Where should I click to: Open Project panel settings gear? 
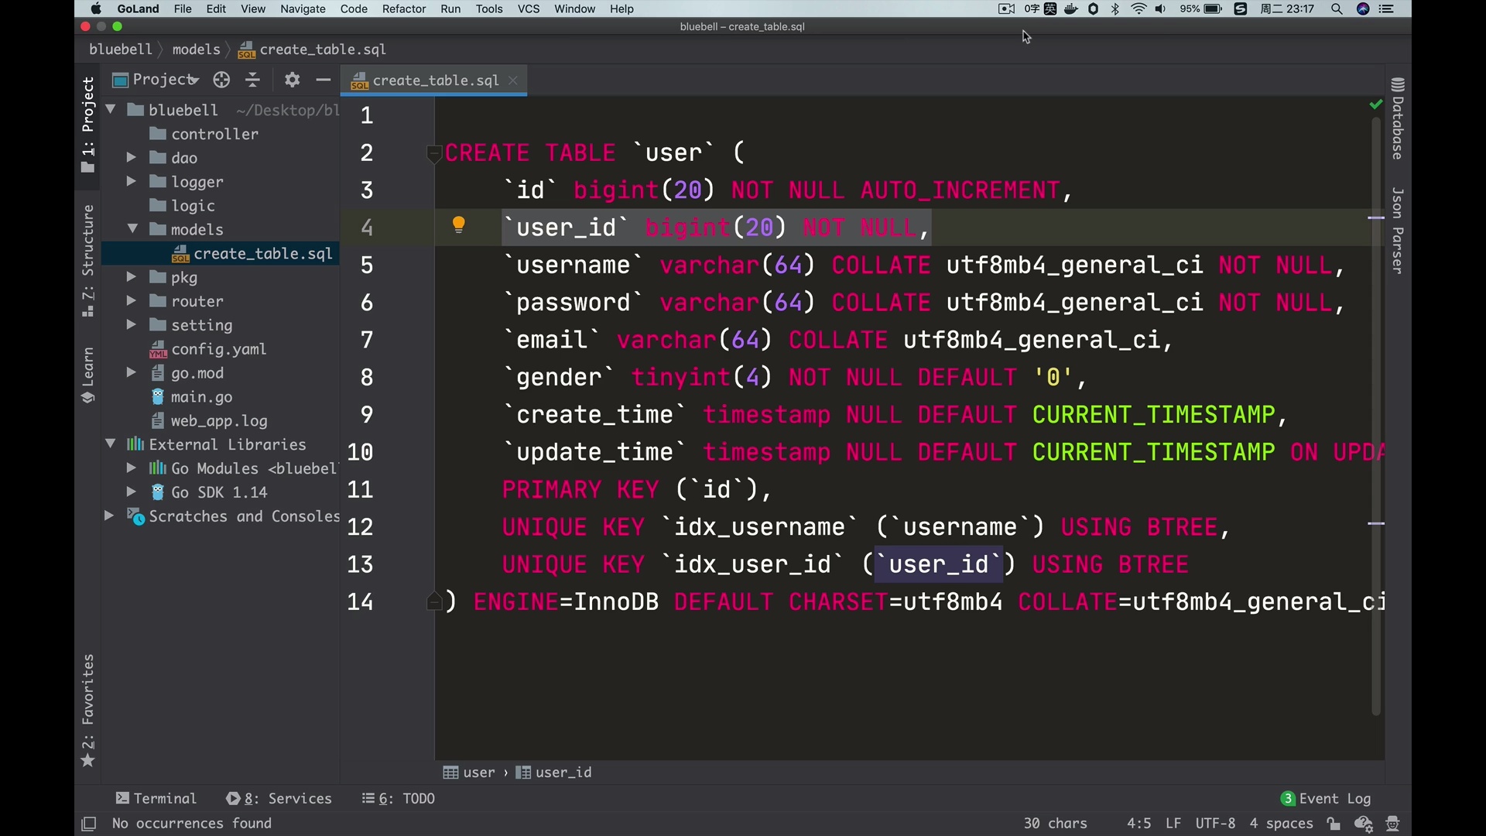(292, 80)
